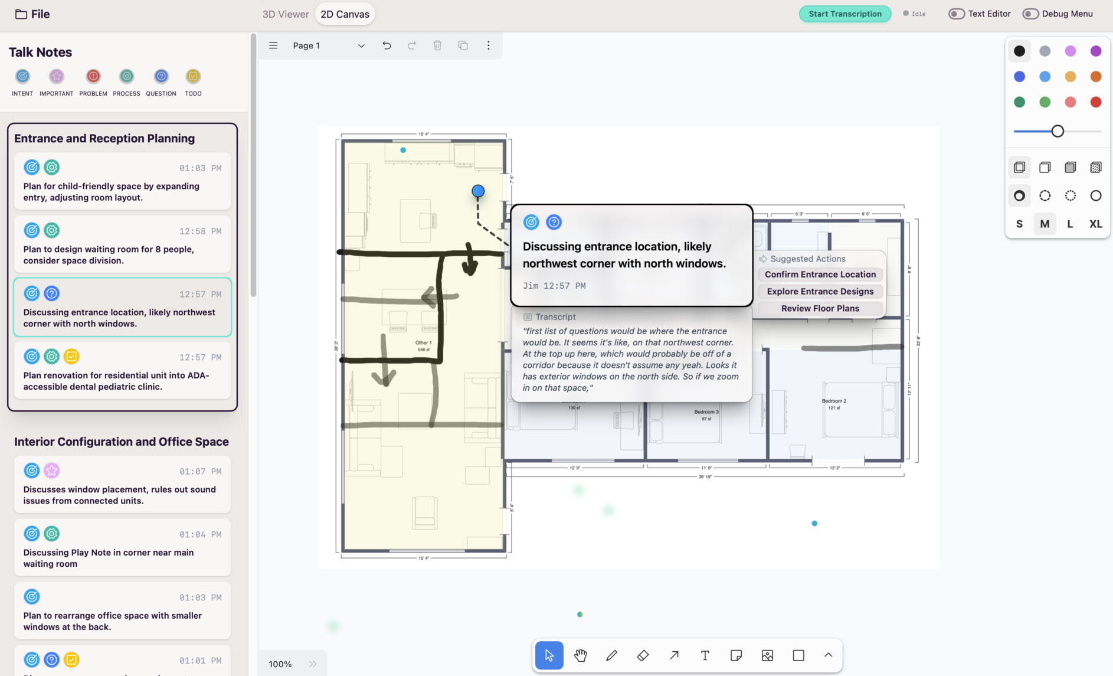Select the text tool
Viewport: 1113px width, 676px height.
[x=705, y=655]
